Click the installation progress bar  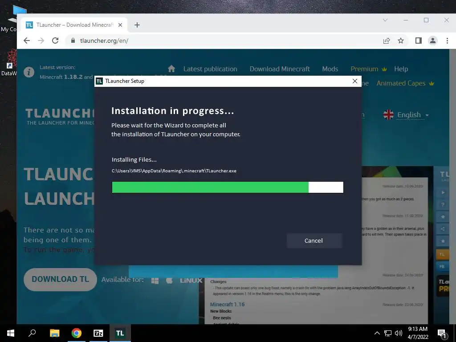point(228,187)
